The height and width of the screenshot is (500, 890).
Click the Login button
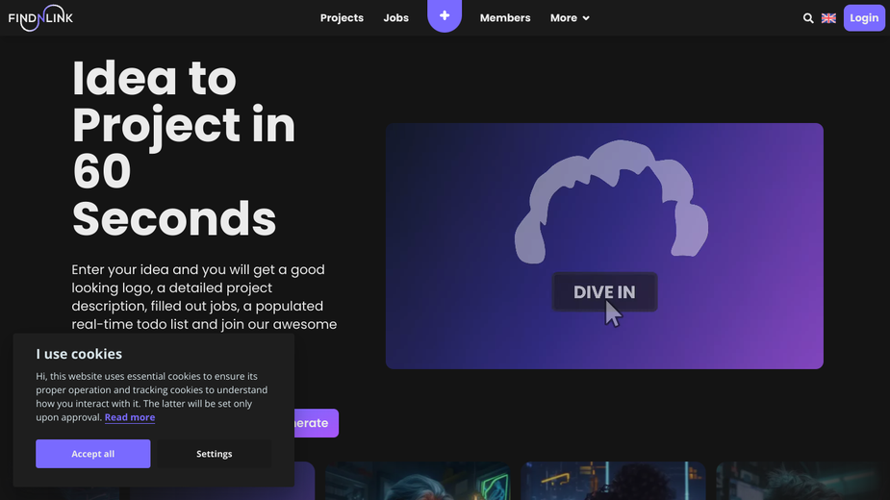tap(864, 18)
